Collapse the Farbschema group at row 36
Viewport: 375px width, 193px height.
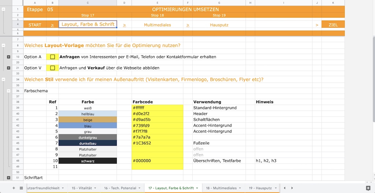pos(9,91)
